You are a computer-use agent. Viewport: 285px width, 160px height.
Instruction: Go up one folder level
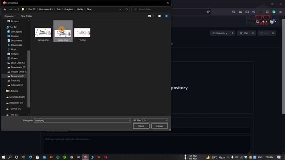(x=19, y=9)
